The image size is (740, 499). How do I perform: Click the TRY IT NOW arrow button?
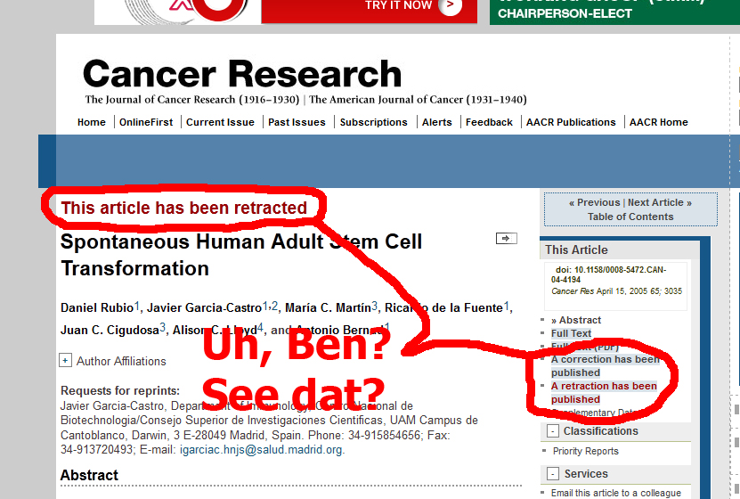pyautogui.click(x=450, y=6)
